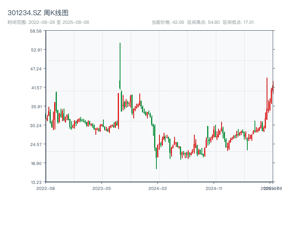Click the 2022-08 x-axis date label
The height and width of the screenshot is (227, 303).
pos(45,188)
